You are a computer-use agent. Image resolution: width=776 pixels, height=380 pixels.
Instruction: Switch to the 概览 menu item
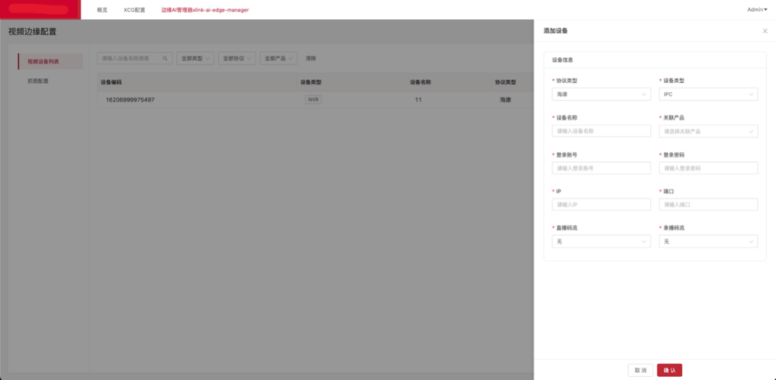tap(102, 9)
